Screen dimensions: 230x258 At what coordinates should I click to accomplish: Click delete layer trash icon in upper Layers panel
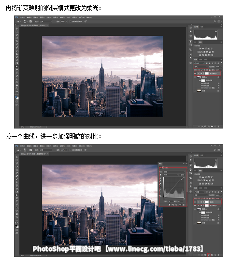(x=218, y=127)
